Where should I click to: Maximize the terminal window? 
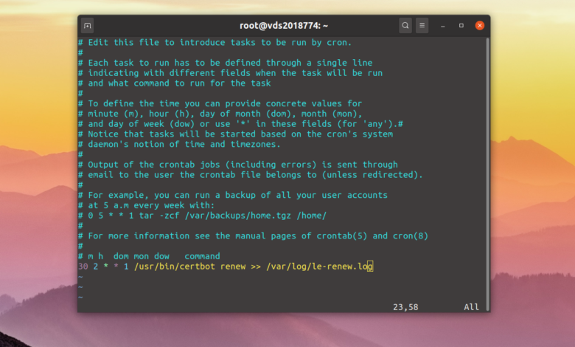[461, 25]
